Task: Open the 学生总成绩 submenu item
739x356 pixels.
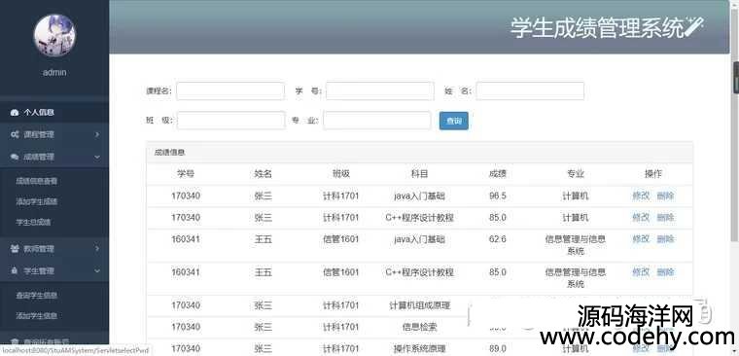Action: (33, 222)
